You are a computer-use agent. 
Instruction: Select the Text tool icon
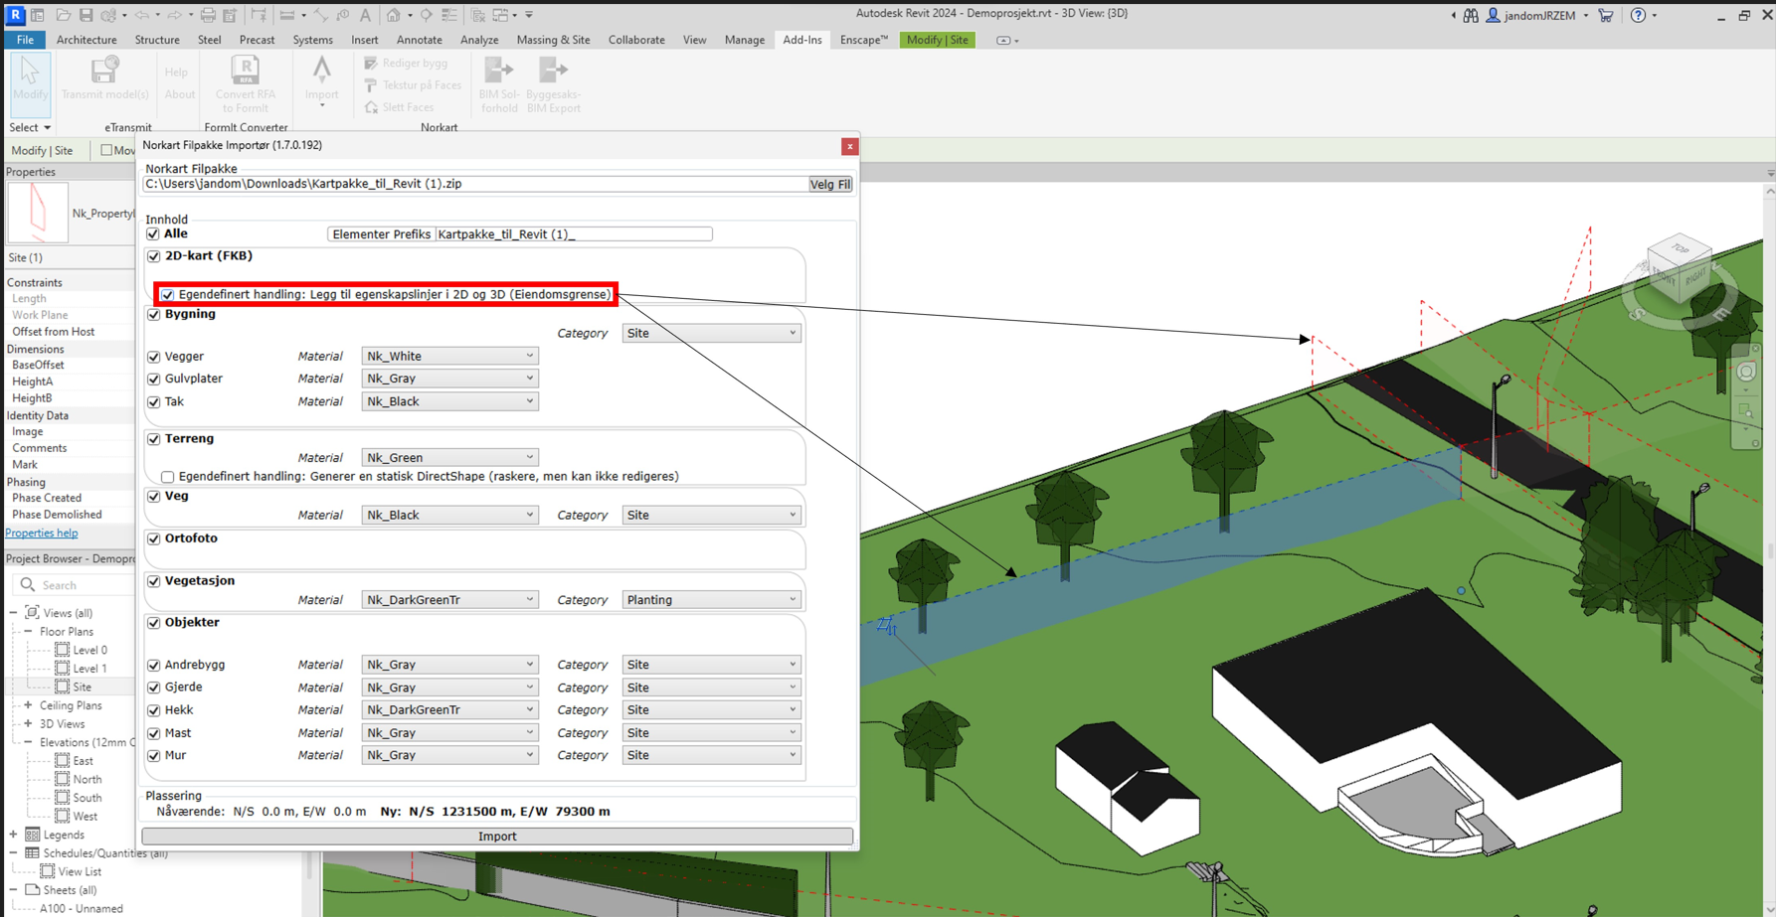[x=365, y=15]
